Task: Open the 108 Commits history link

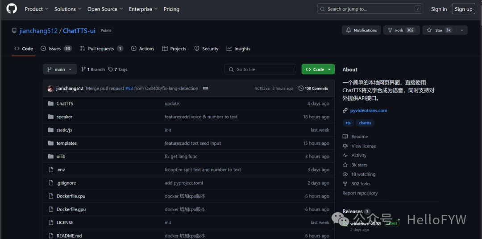Action: point(313,89)
